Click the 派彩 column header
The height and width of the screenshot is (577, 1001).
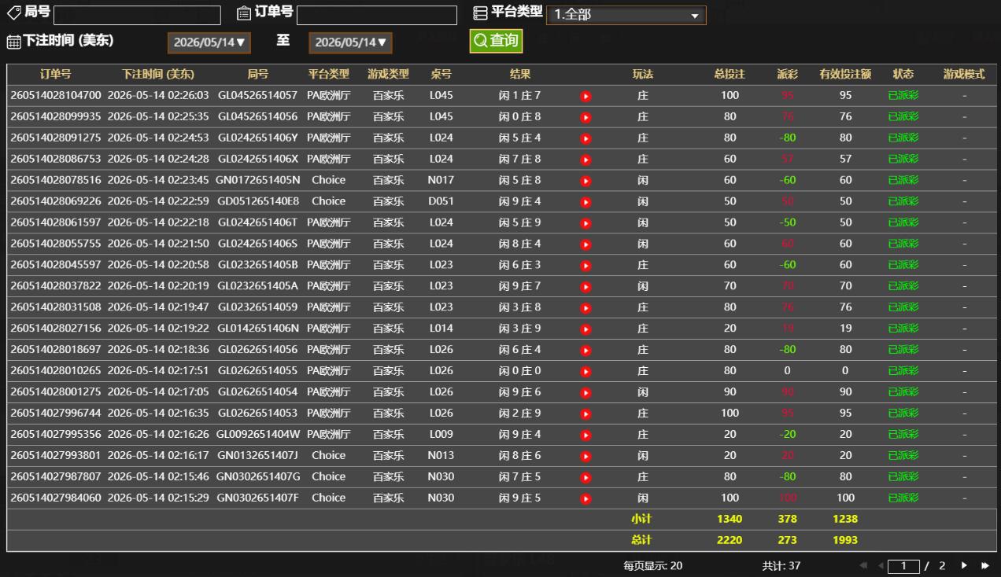[x=787, y=75]
